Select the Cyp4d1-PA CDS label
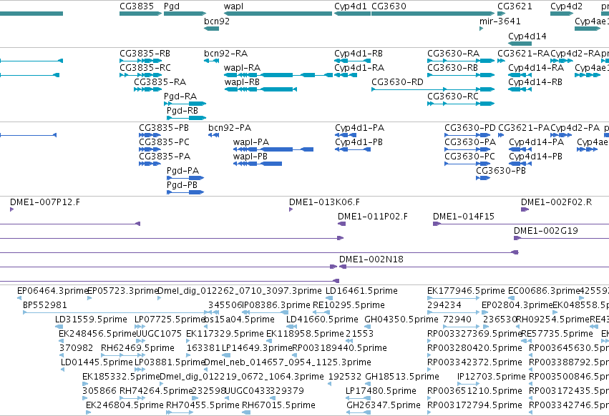 (x=360, y=128)
